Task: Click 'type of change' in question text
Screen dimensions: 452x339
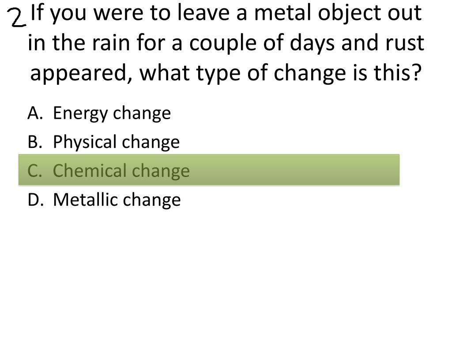Action: click(x=271, y=74)
